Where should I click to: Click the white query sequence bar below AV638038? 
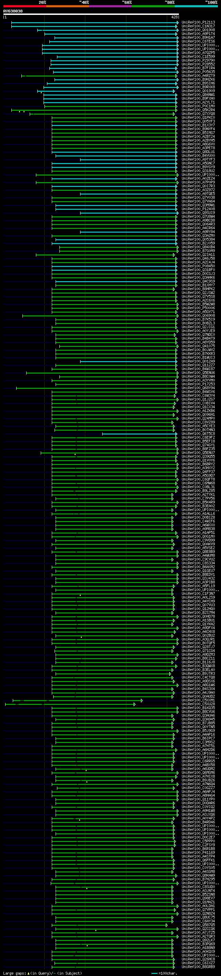91,14
